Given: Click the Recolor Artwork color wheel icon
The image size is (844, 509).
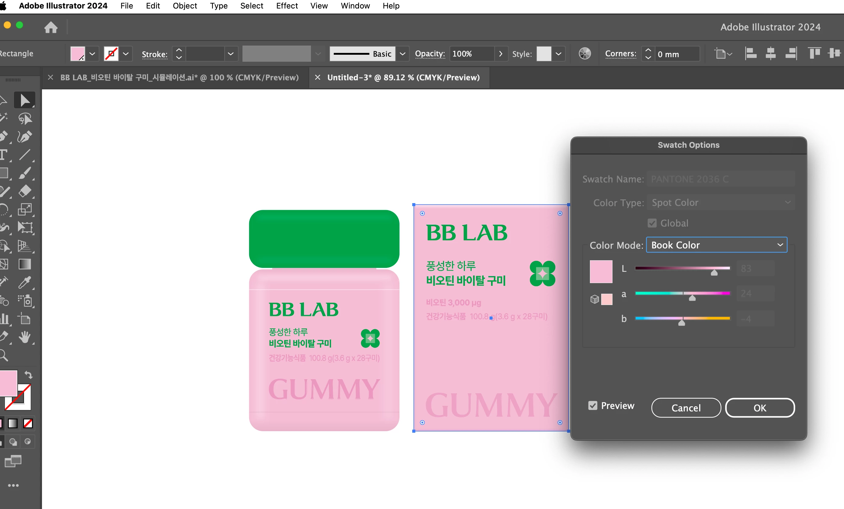Looking at the screenshot, I should [585, 54].
